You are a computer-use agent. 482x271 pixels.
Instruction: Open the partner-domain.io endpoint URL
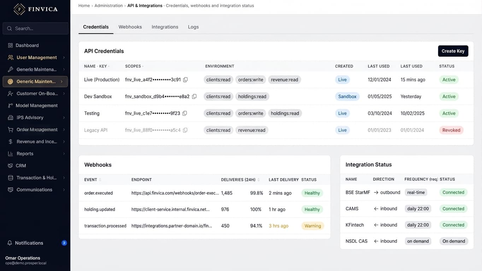tap(172, 226)
